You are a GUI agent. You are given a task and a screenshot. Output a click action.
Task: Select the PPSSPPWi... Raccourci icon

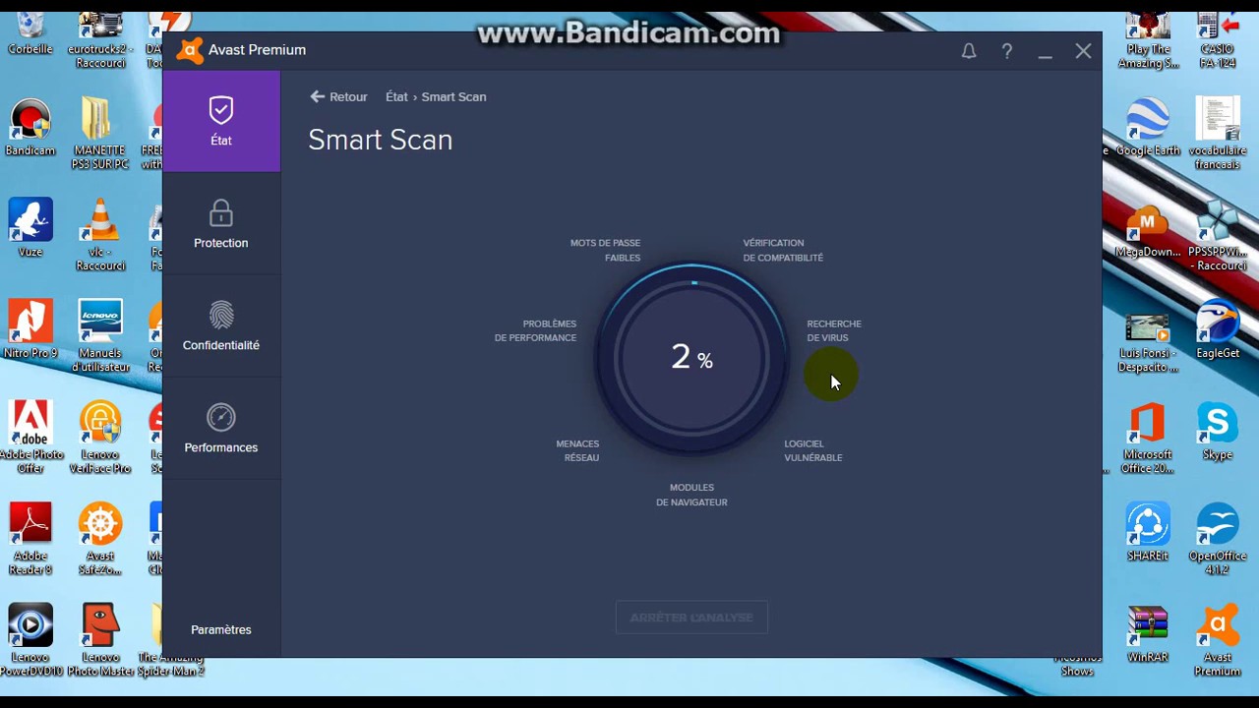1218,236
